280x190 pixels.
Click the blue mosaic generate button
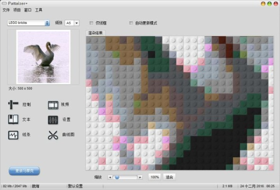(x=24, y=171)
